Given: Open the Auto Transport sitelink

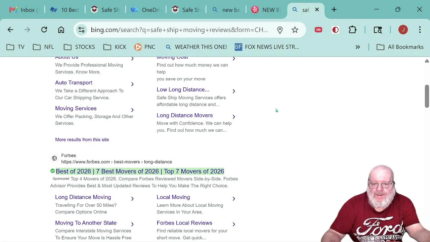Looking at the screenshot, I should pos(74,83).
